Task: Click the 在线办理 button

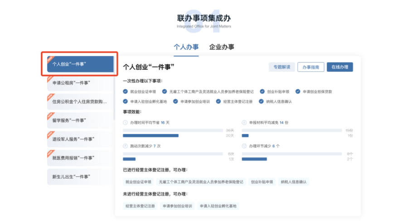Action: tap(340, 67)
